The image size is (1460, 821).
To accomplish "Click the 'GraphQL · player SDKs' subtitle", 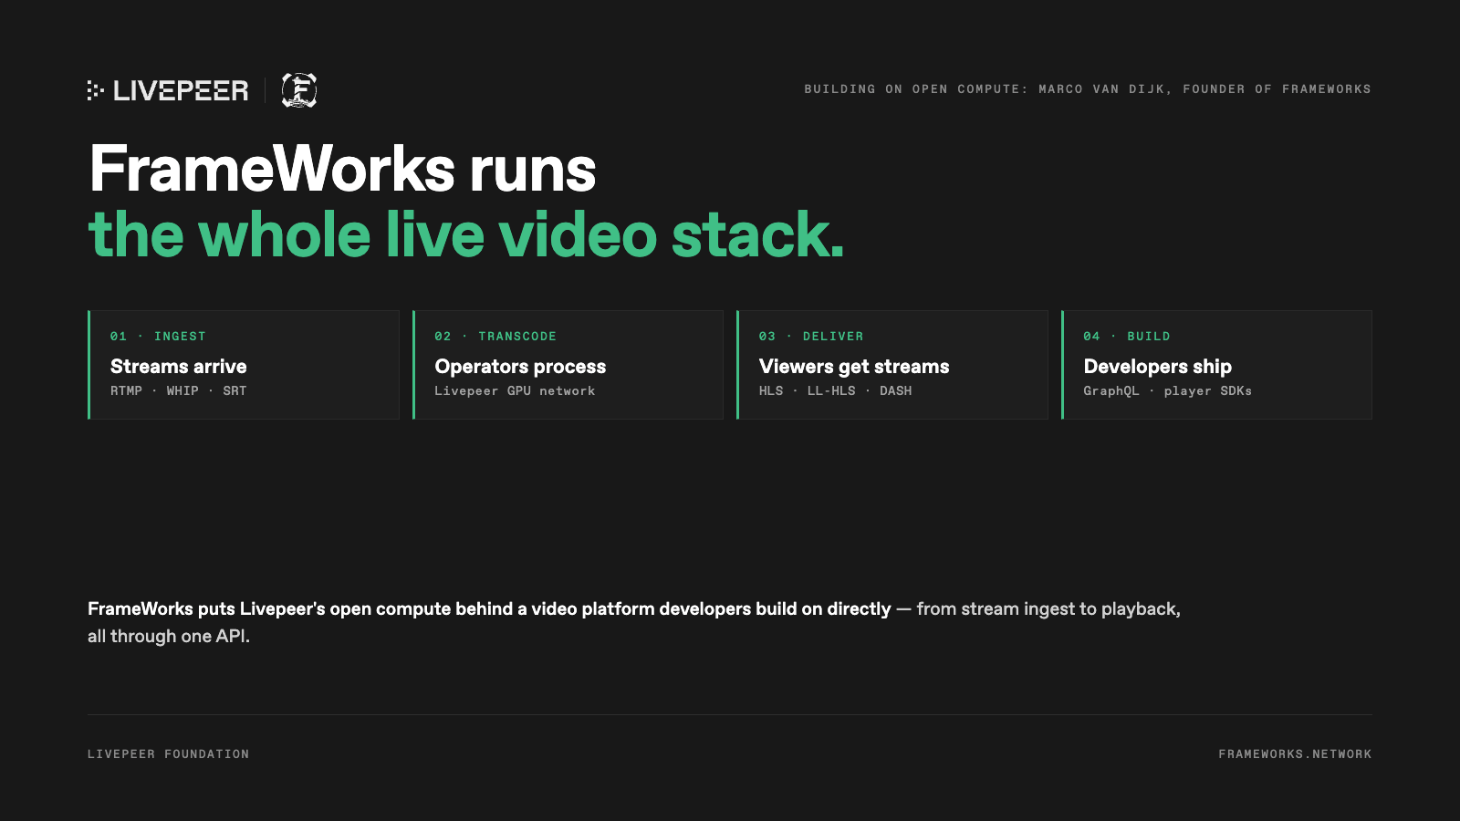I will click(x=1168, y=390).
